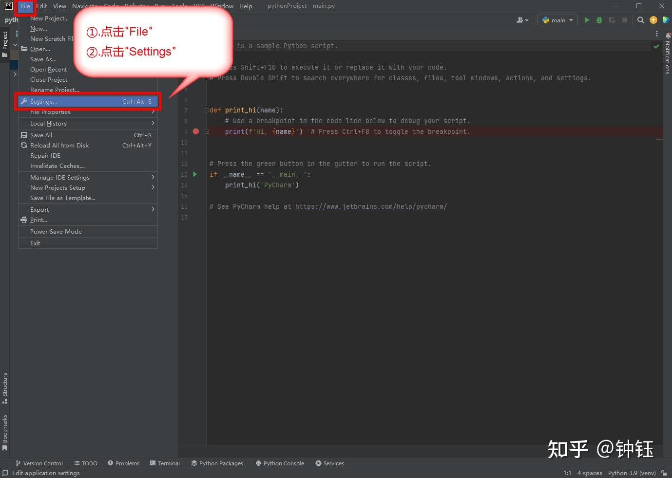672x478 pixels.
Task: Open the Problems tool window
Action: 123,463
